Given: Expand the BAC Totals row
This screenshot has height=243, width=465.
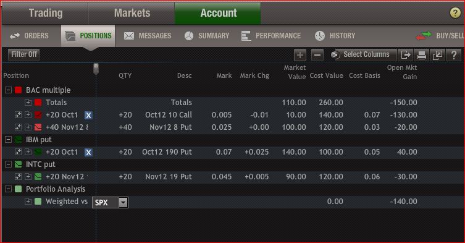Looking at the screenshot, I should click(x=28, y=103).
